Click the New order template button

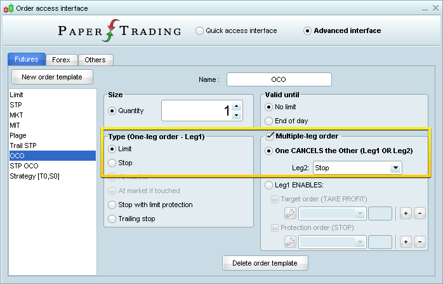(51, 77)
